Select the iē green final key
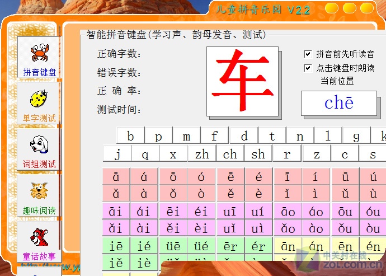 (116, 245)
